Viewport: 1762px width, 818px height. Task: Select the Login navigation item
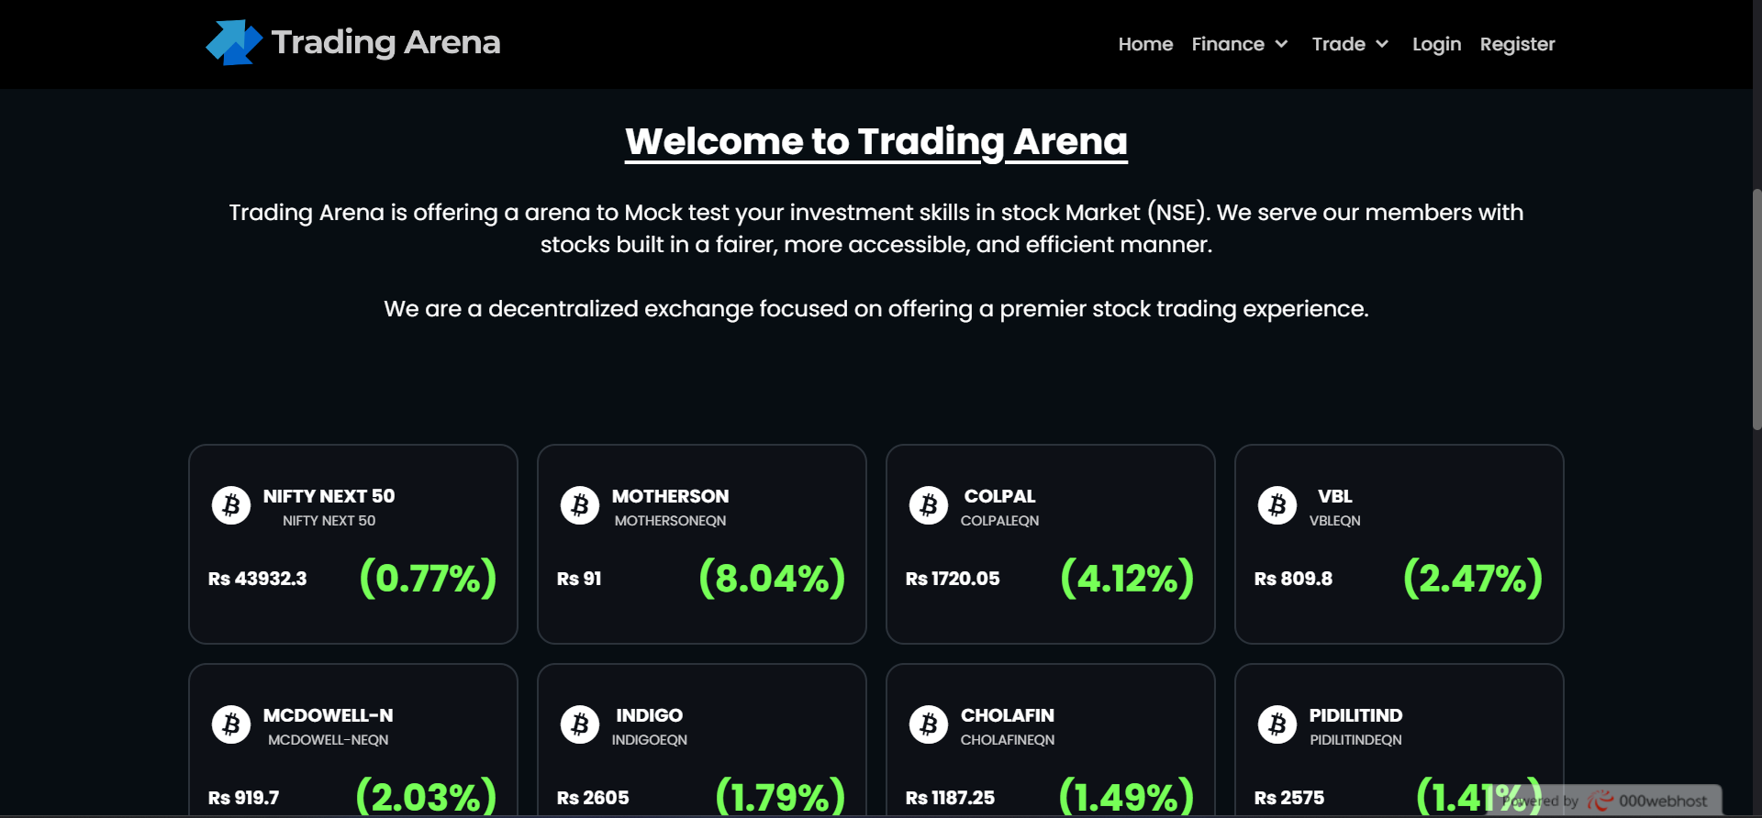1436,44
